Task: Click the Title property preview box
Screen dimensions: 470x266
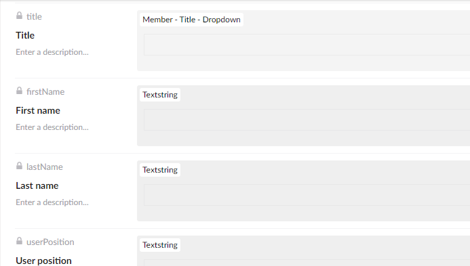Action: (307, 45)
